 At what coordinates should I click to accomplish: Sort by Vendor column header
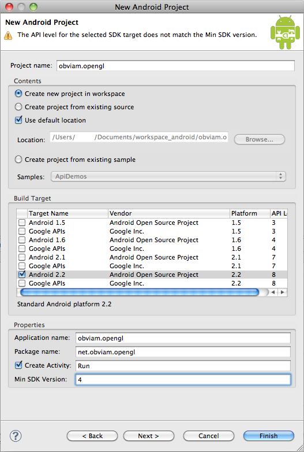click(x=169, y=213)
